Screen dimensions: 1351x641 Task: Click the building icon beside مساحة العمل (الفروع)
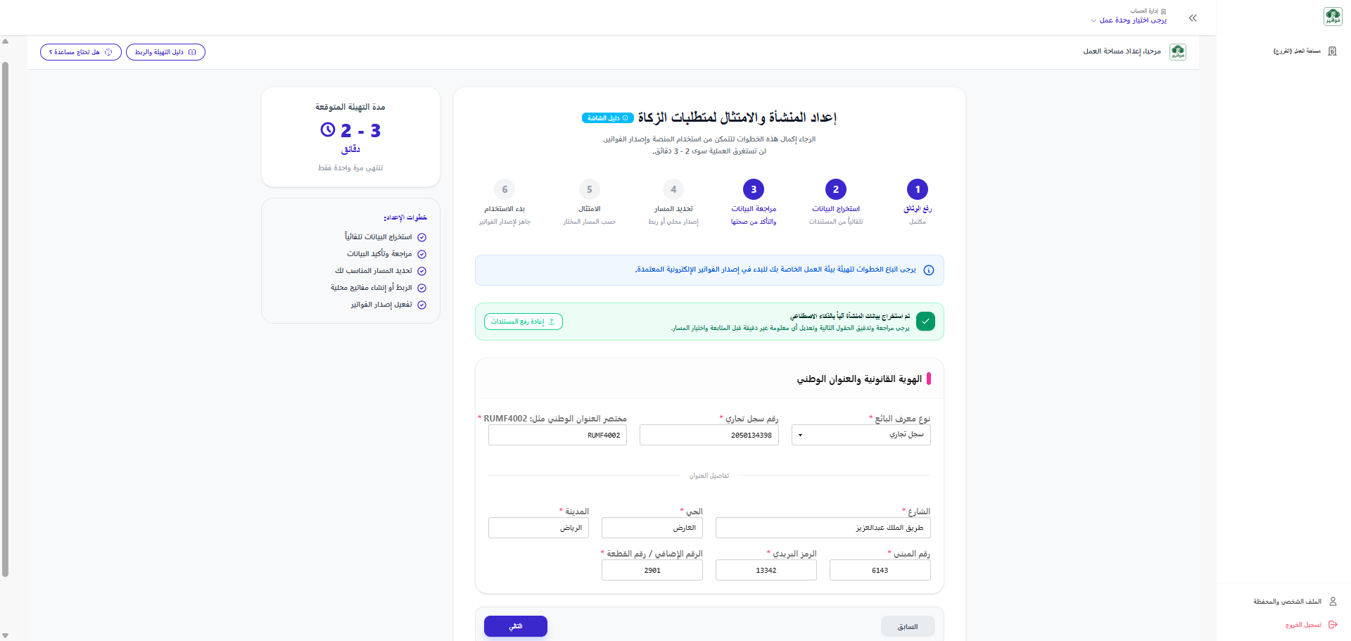click(1332, 51)
